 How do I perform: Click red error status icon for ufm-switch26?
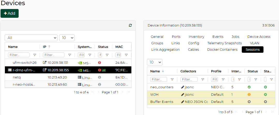click(100, 63)
